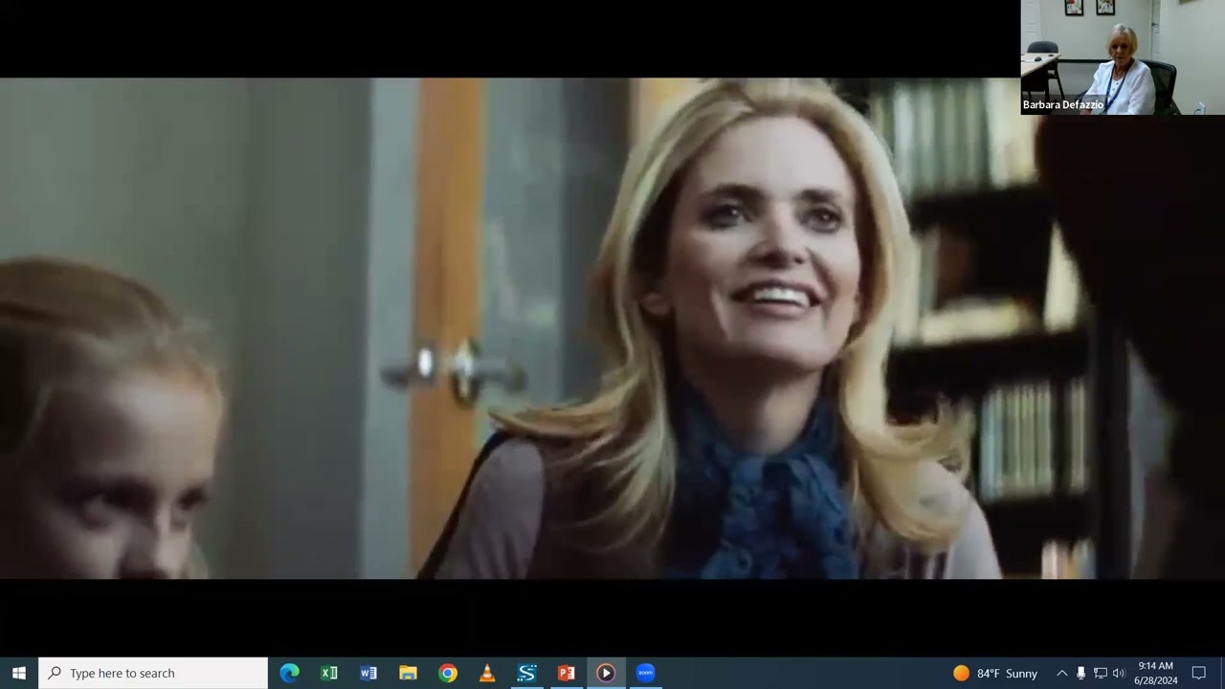1225x689 pixels.
Task: Open the weather widget showing 84°F Sunny
Action: point(995,673)
